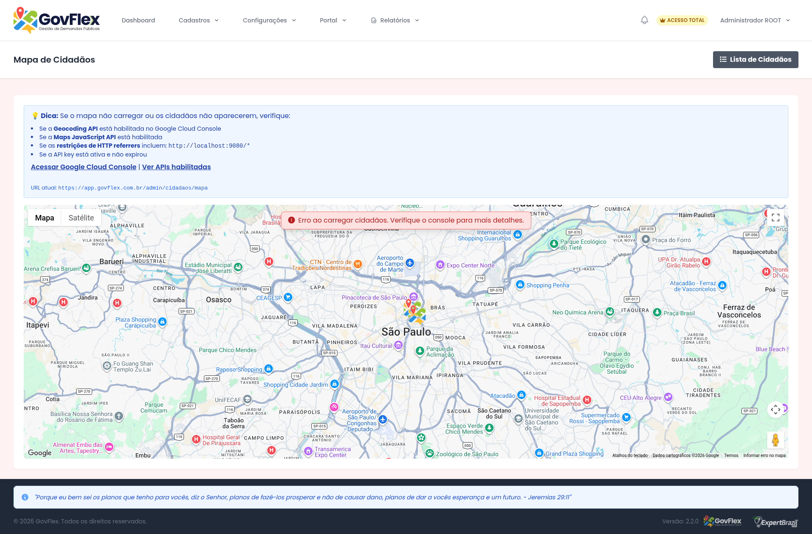The image size is (812, 534).
Task: Expand the Relatórios dropdown menu
Action: coord(395,20)
